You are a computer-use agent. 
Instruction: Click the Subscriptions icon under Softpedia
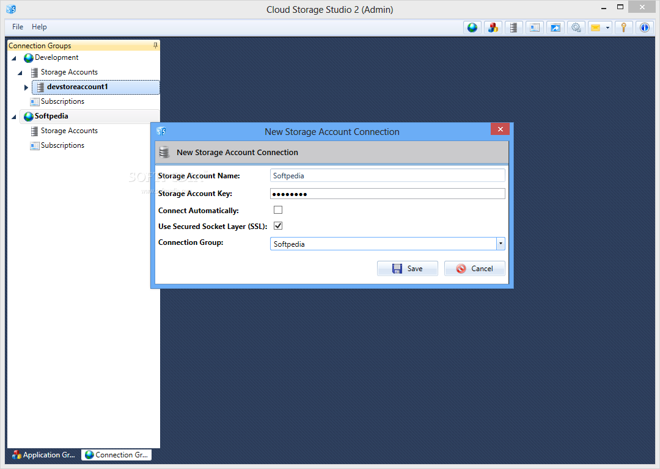tap(34, 145)
